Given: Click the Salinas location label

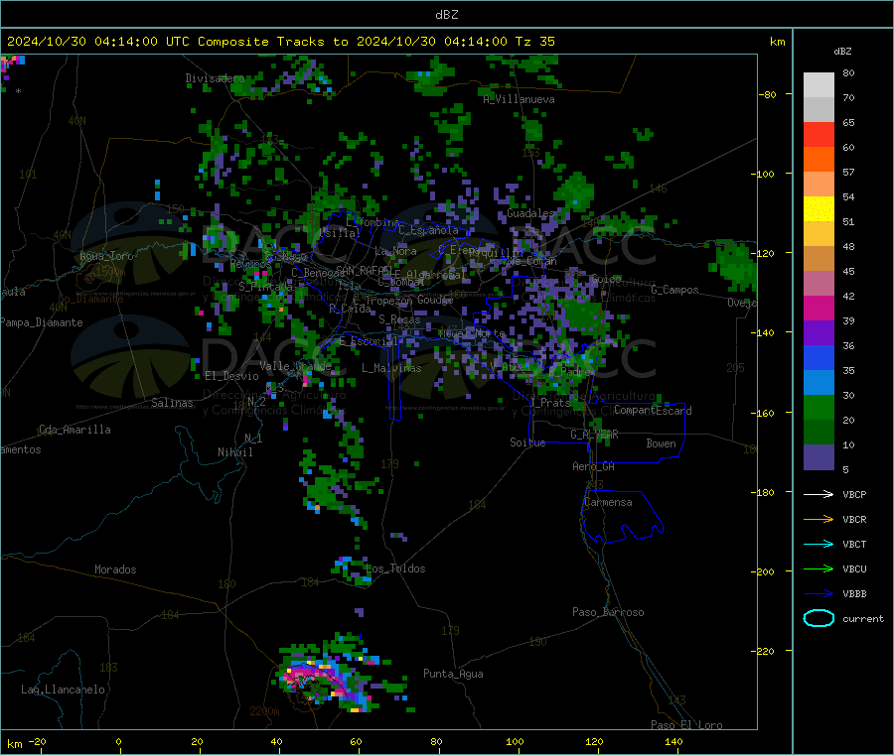Looking at the screenshot, I should click(172, 403).
